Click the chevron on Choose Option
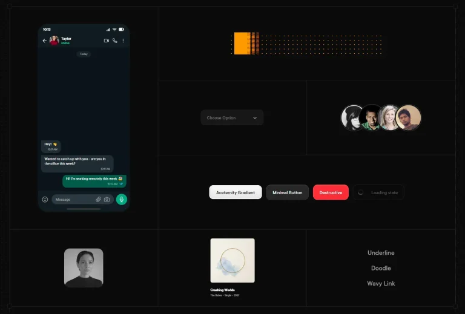 pyautogui.click(x=255, y=117)
